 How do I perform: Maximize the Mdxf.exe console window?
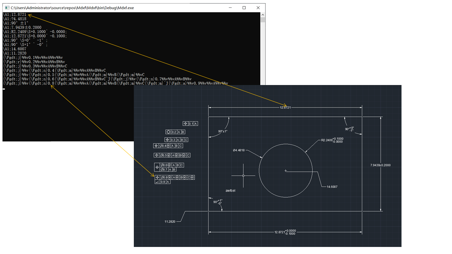pyautogui.click(x=244, y=7)
